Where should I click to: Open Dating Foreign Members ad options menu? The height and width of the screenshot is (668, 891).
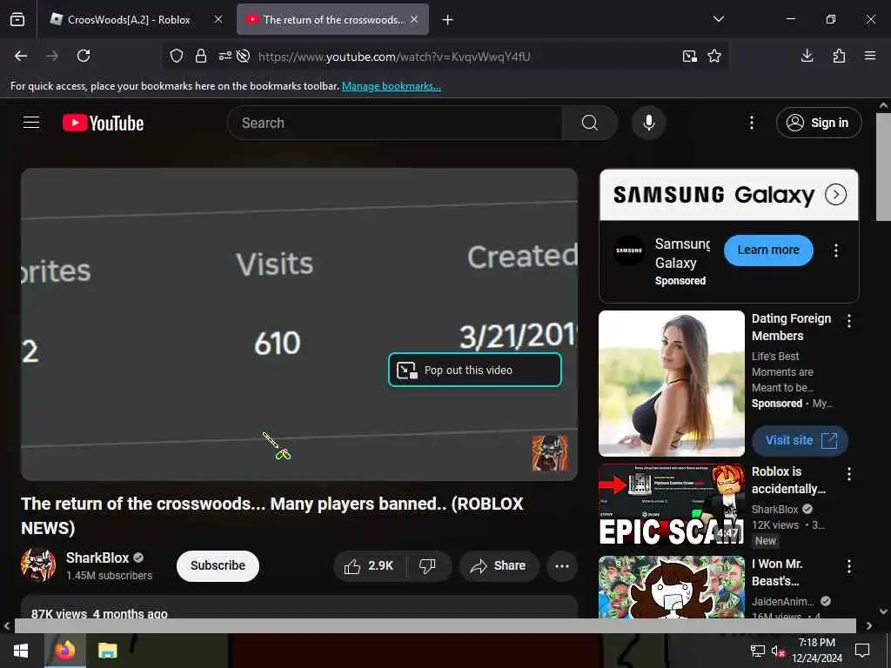click(x=849, y=321)
